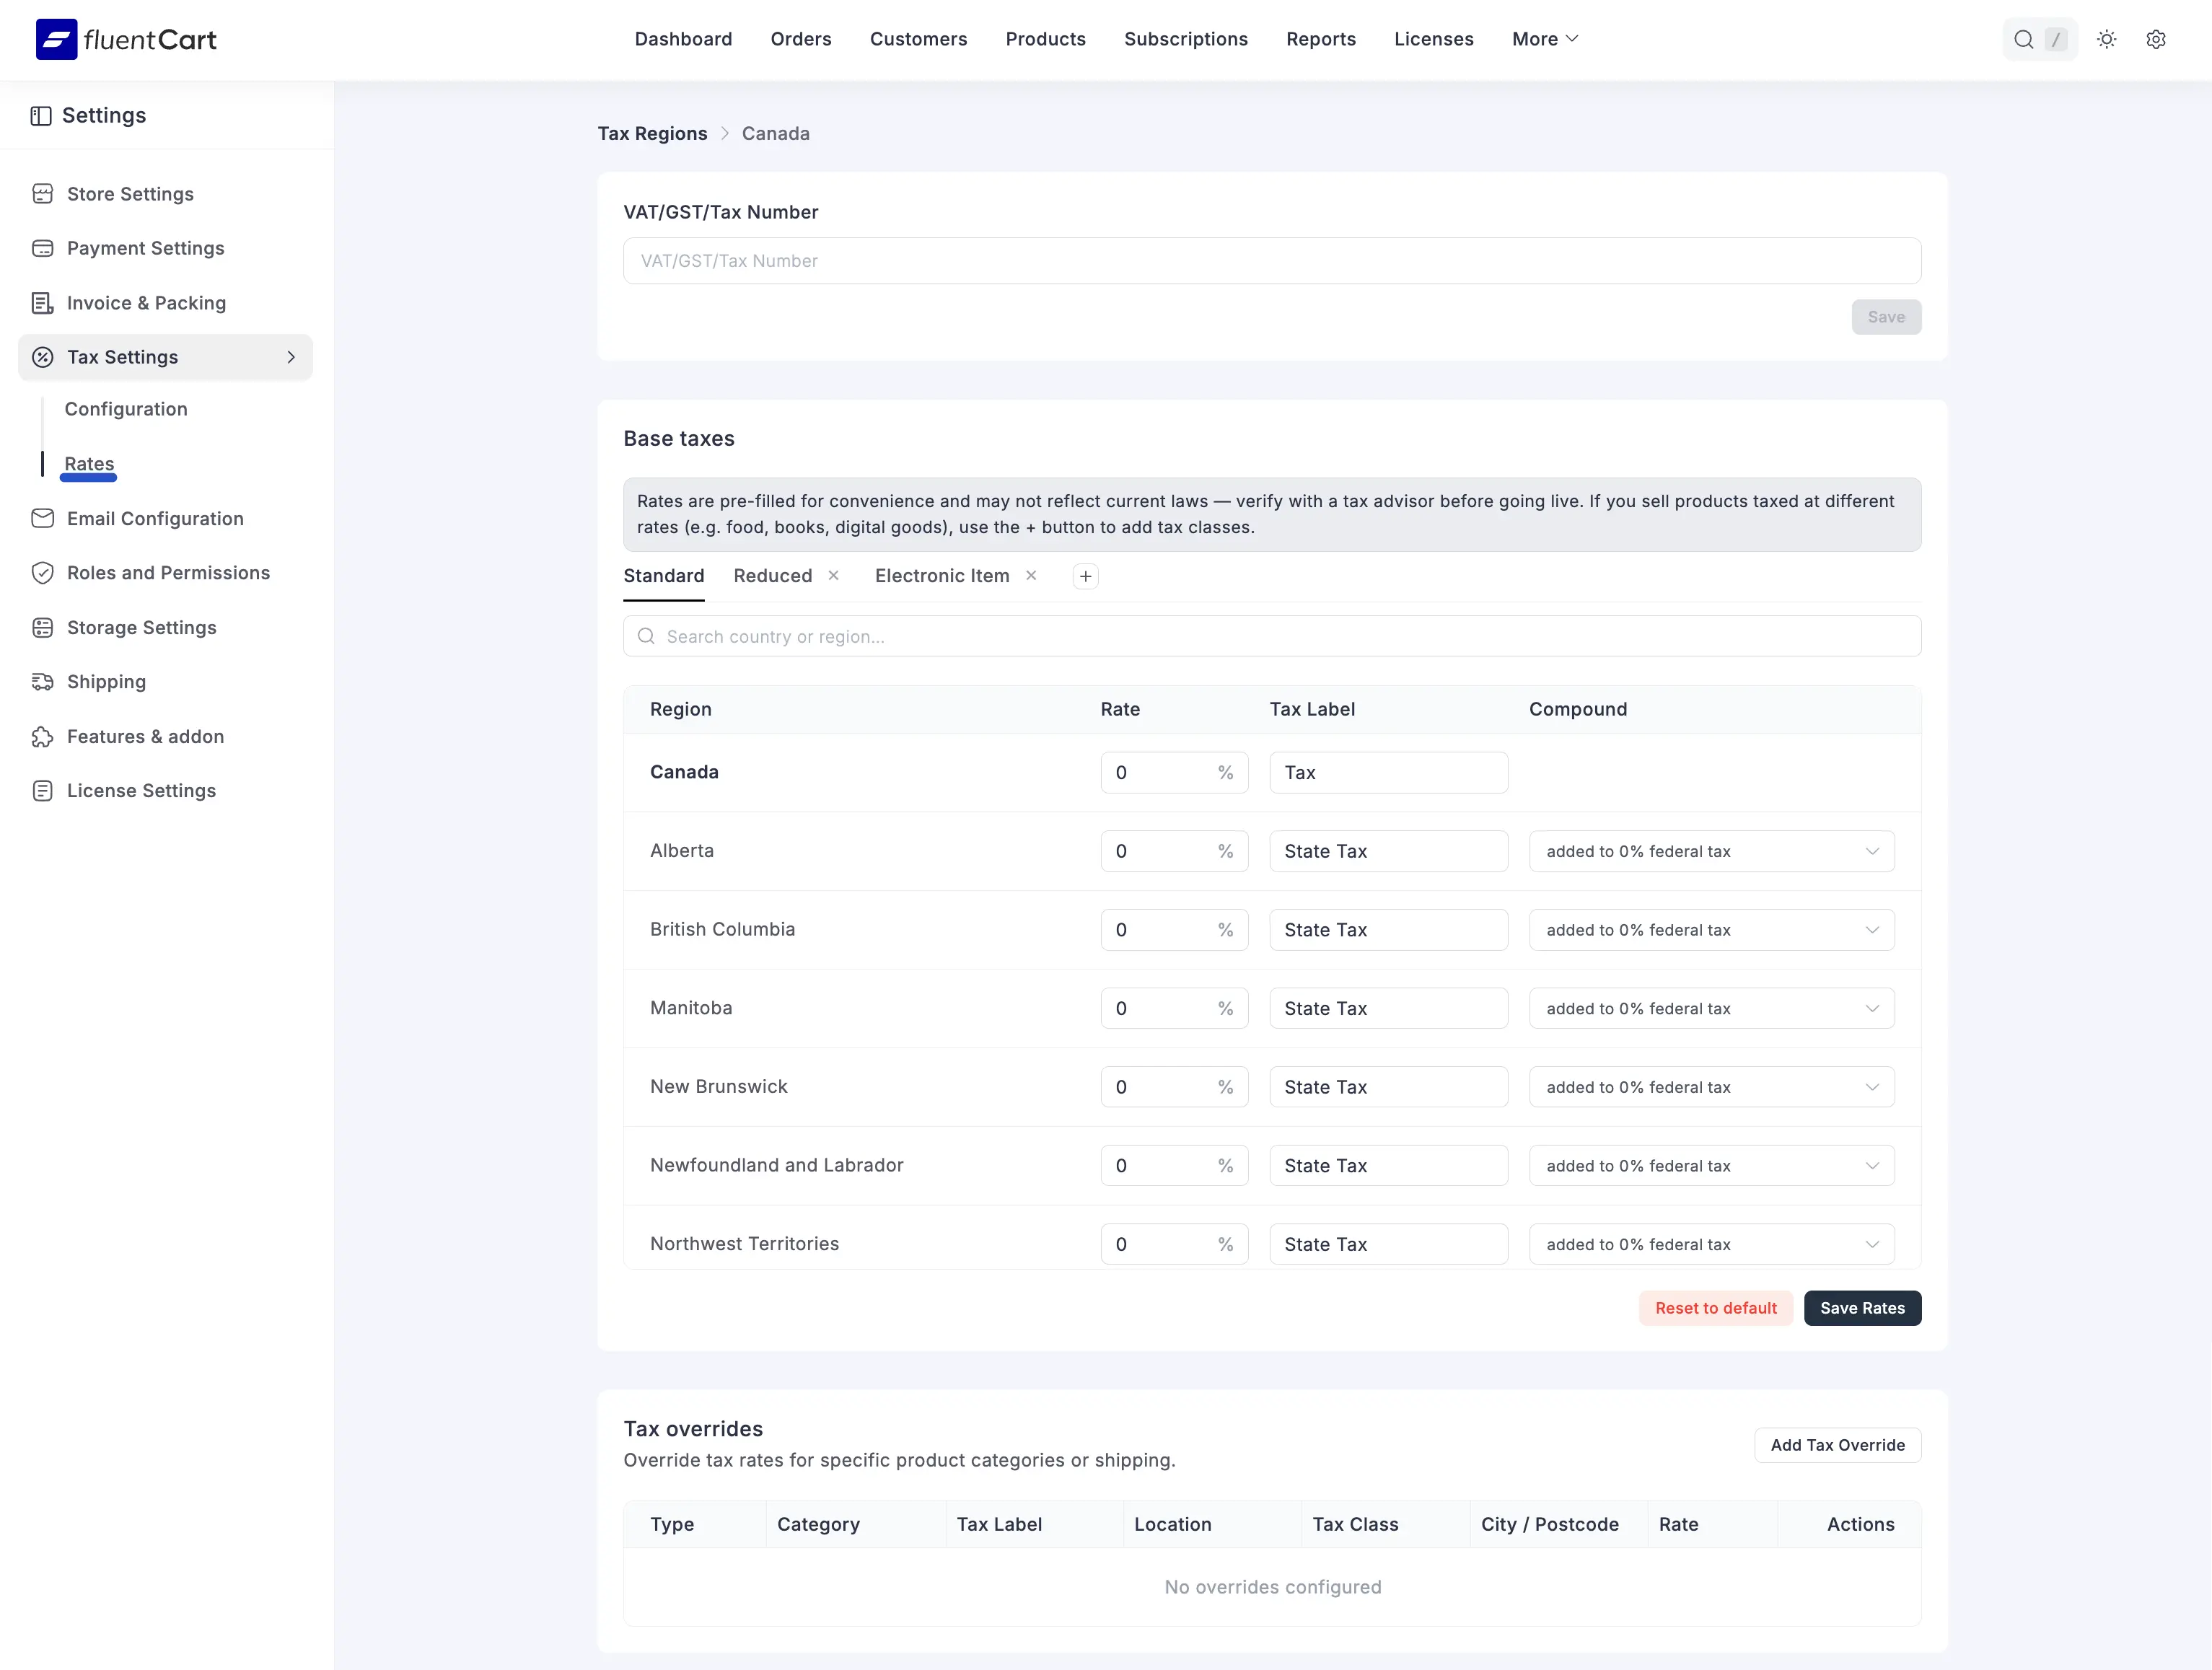Add a new tax class with plus button
The image size is (2212, 1670).
(x=1085, y=576)
